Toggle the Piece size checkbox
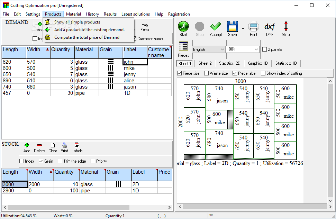Viewport: 336px width, 219px height. click(x=180, y=73)
